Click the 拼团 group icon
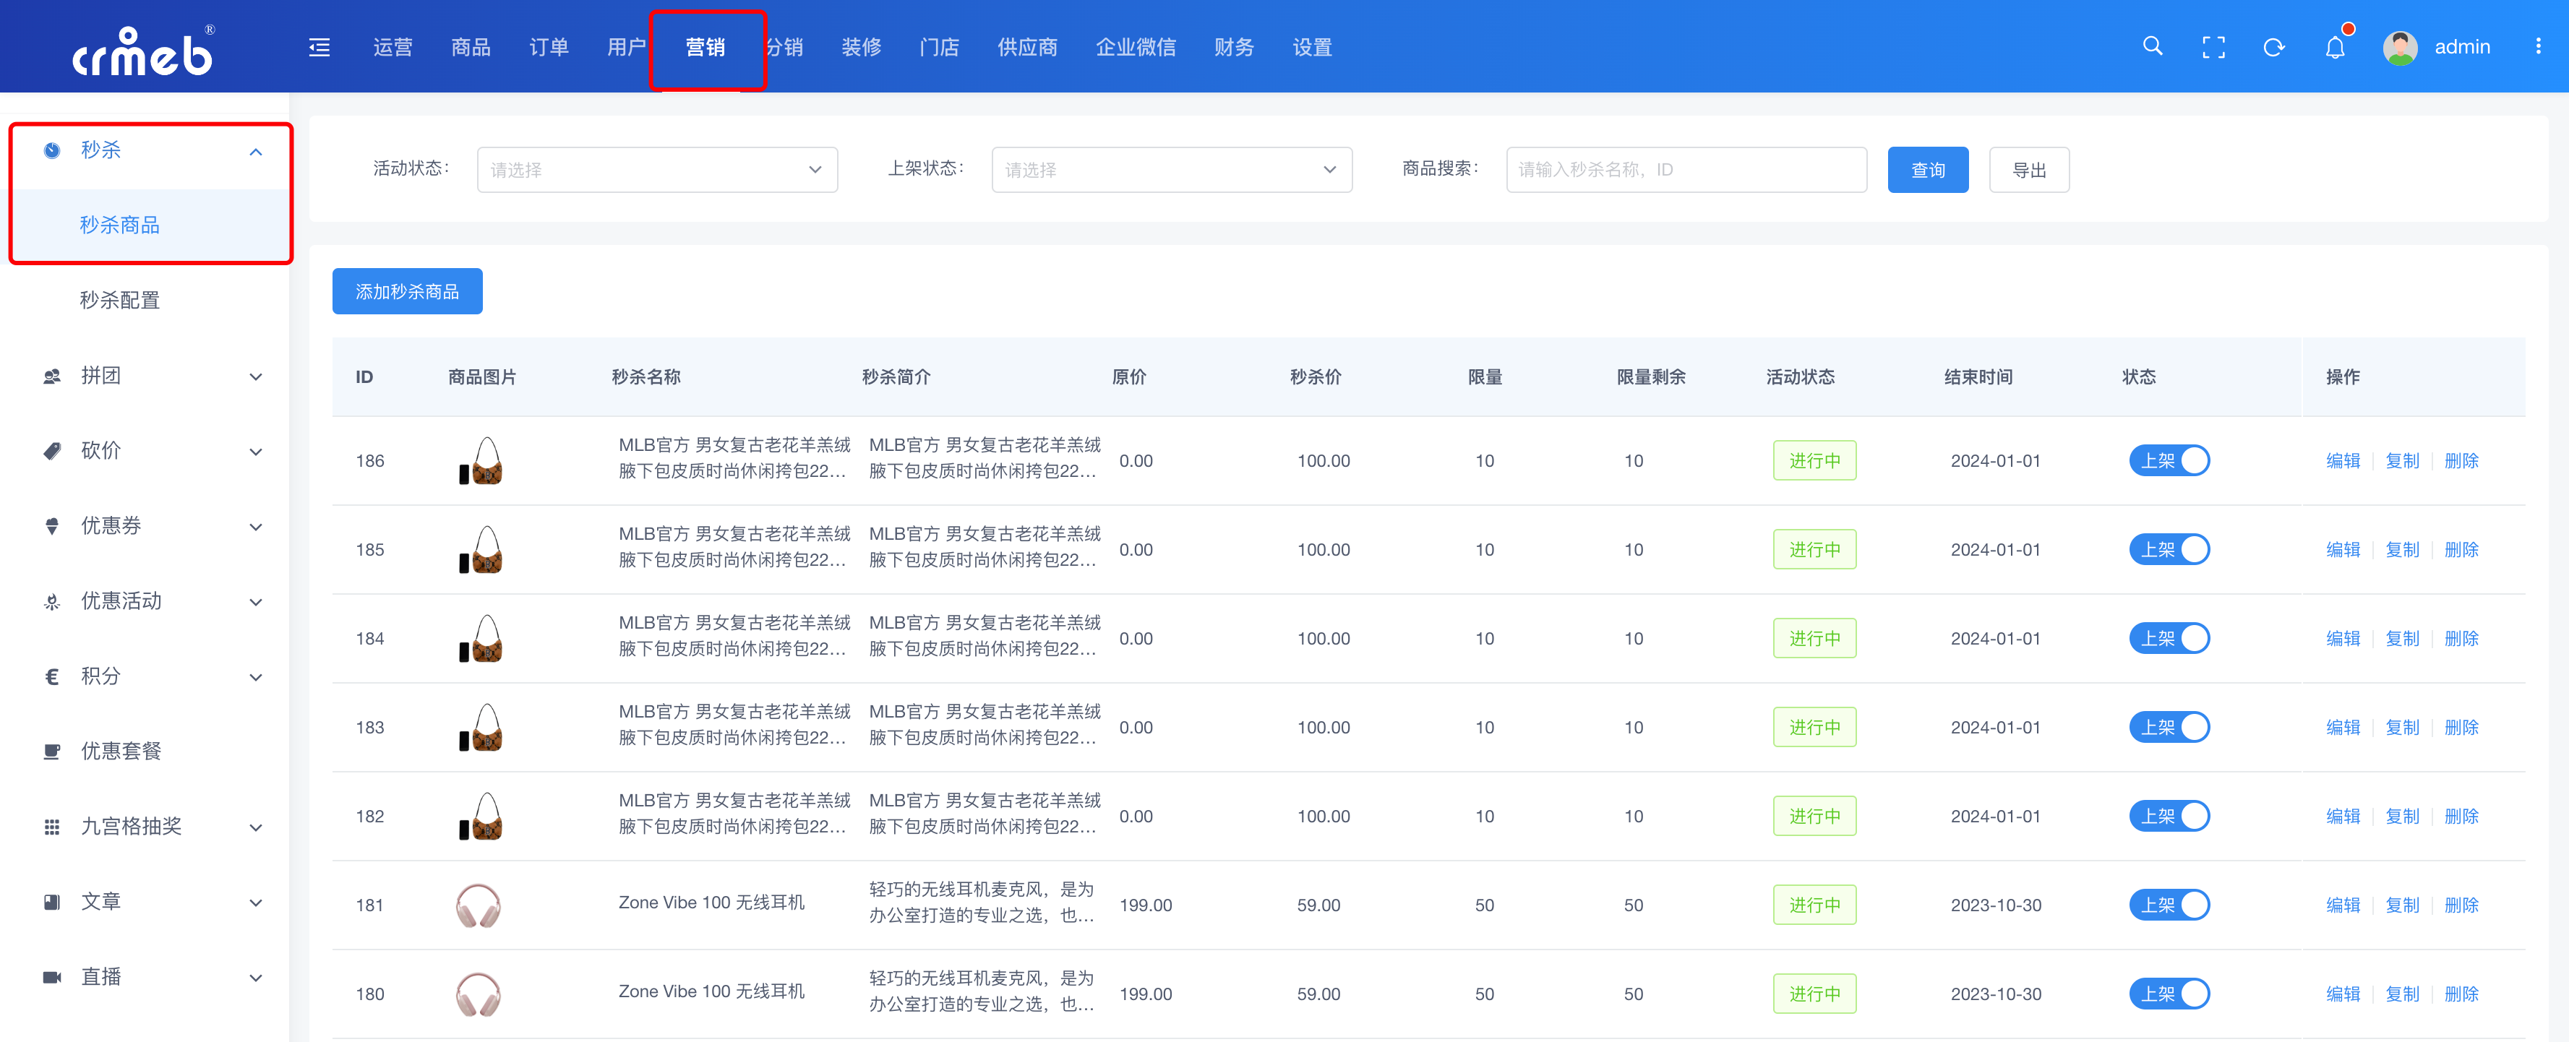The width and height of the screenshot is (2569, 1042). point(52,376)
